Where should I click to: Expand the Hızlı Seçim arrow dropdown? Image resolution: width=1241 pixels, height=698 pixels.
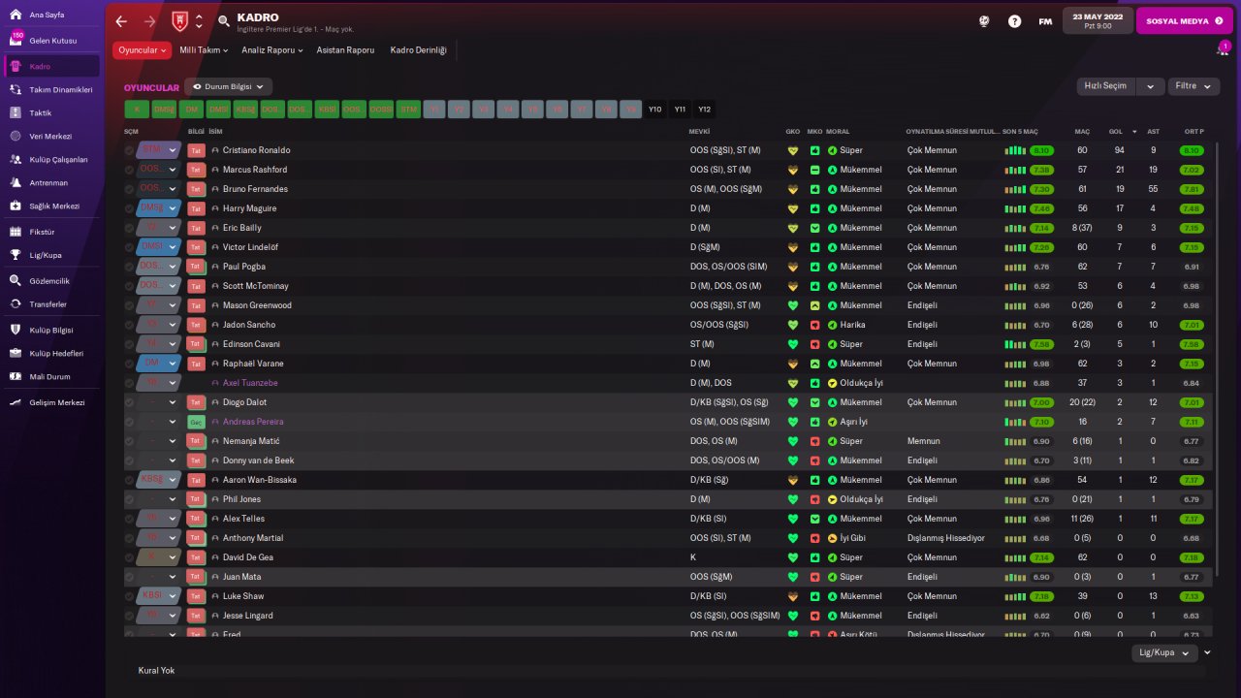click(1150, 86)
